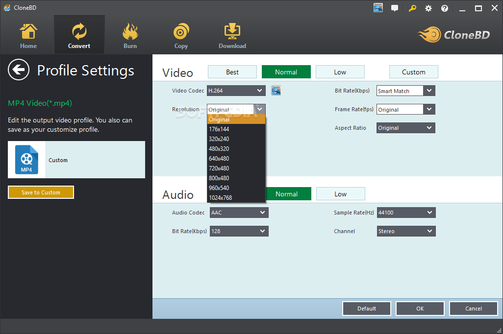Image resolution: width=503 pixels, height=334 pixels.
Task: Open the Burn section
Action: click(x=130, y=36)
